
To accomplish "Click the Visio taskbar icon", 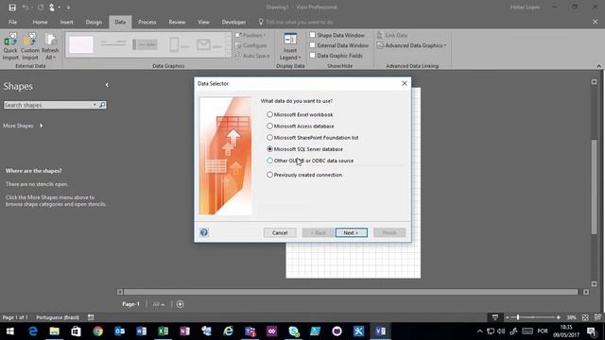I will 380,331.
